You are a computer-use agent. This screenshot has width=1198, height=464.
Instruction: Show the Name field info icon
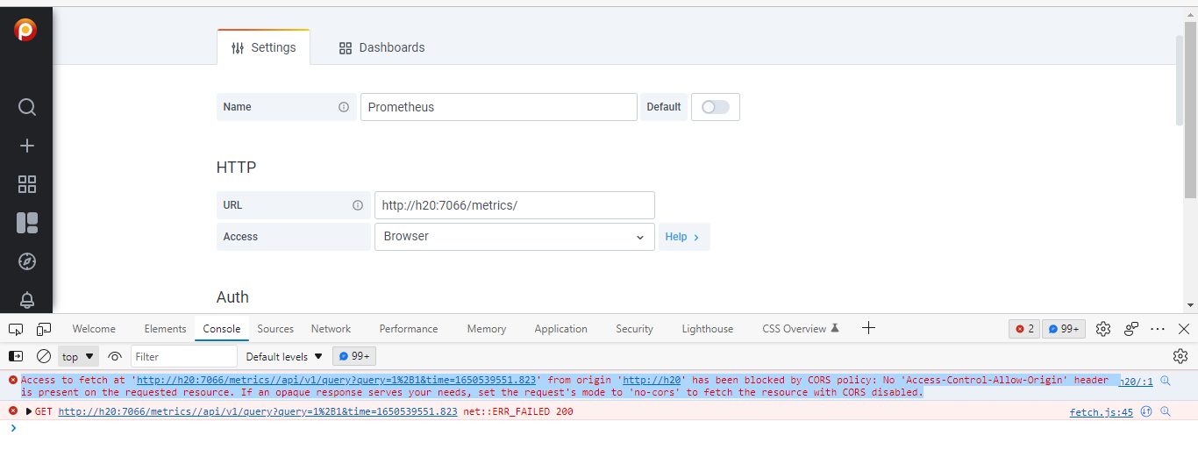344,107
